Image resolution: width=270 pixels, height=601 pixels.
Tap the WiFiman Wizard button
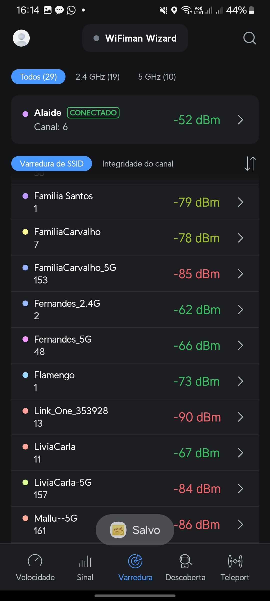point(135,38)
